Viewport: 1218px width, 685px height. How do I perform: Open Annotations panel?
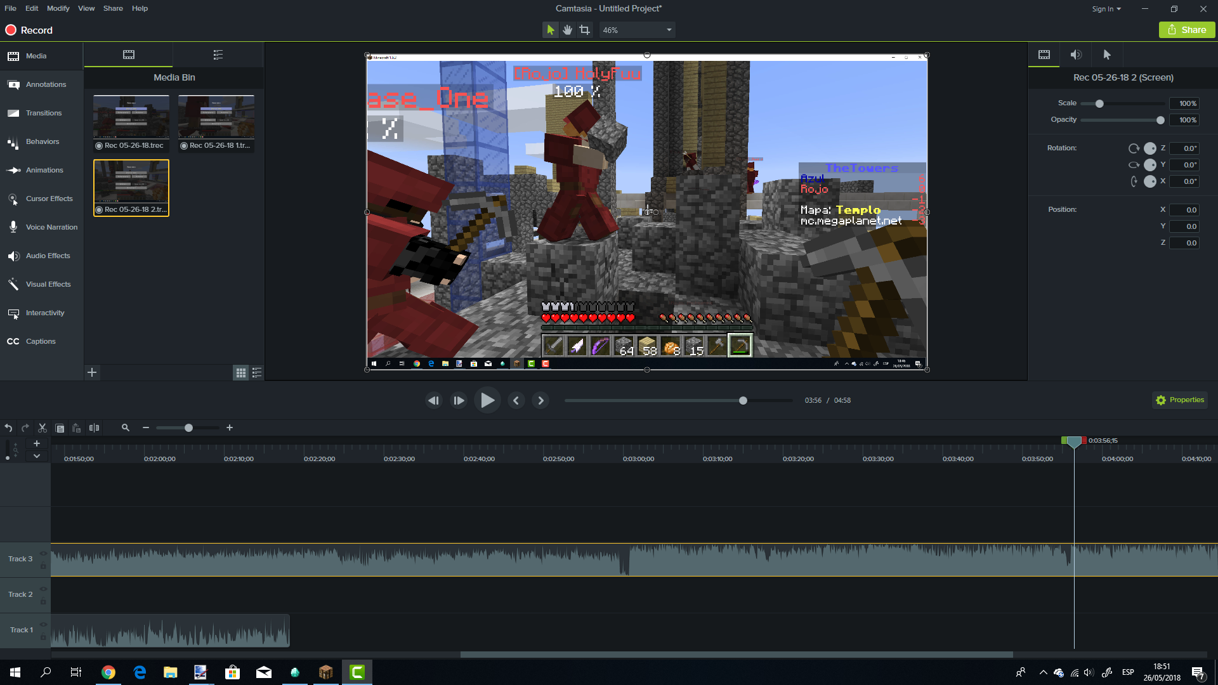41,84
